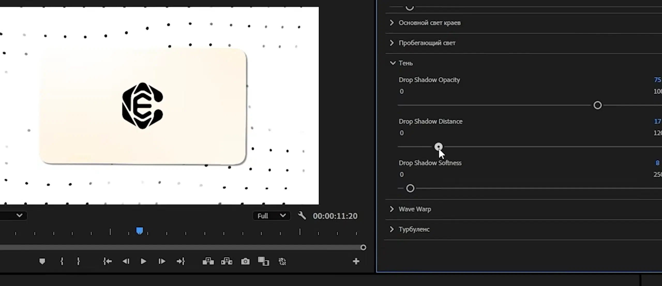Image resolution: width=662 pixels, height=286 pixels.
Task: Click the Add Marker icon
Action: (x=42, y=261)
